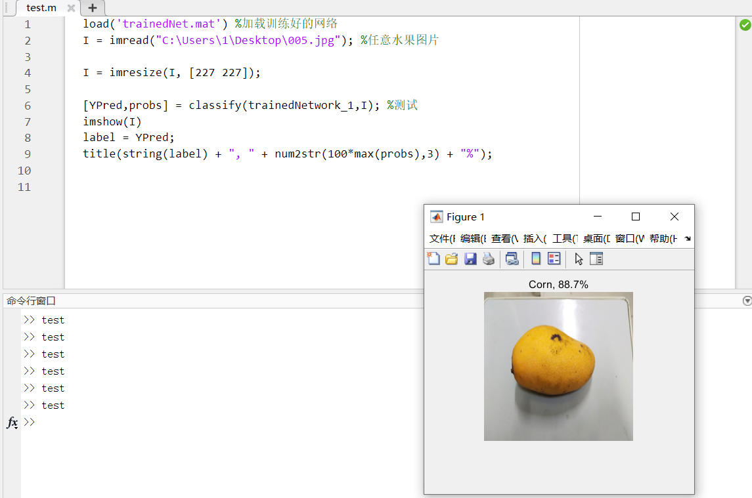Print the figure via the printer icon
The image size is (752, 498).
pyautogui.click(x=489, y=259)
